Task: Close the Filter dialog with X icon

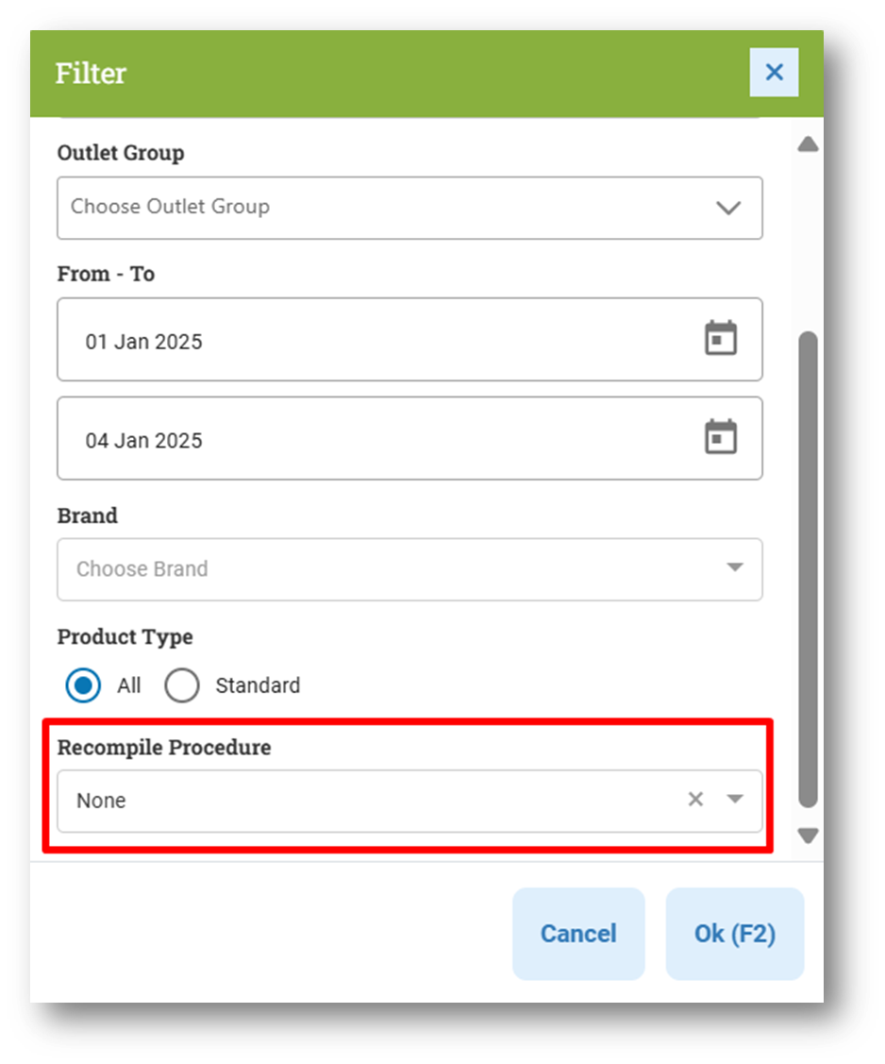Action: click(x=773, y=72)
